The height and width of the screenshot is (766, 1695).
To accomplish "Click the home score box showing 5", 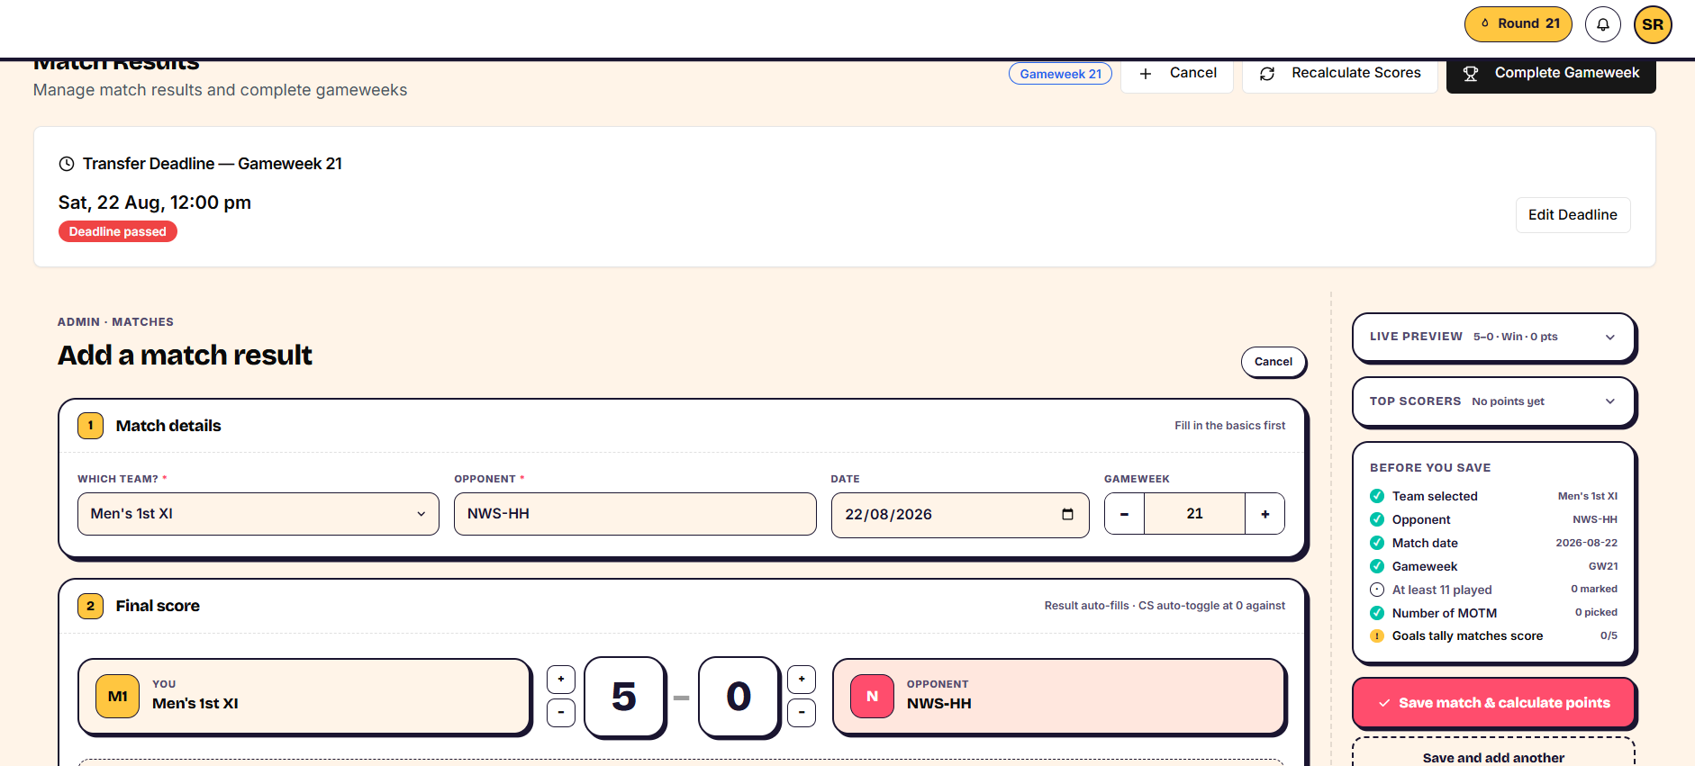I will pyautogui.click(x=624, y=697).
